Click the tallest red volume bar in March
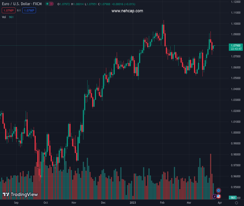Screen dimensions: 244x206 211,177
